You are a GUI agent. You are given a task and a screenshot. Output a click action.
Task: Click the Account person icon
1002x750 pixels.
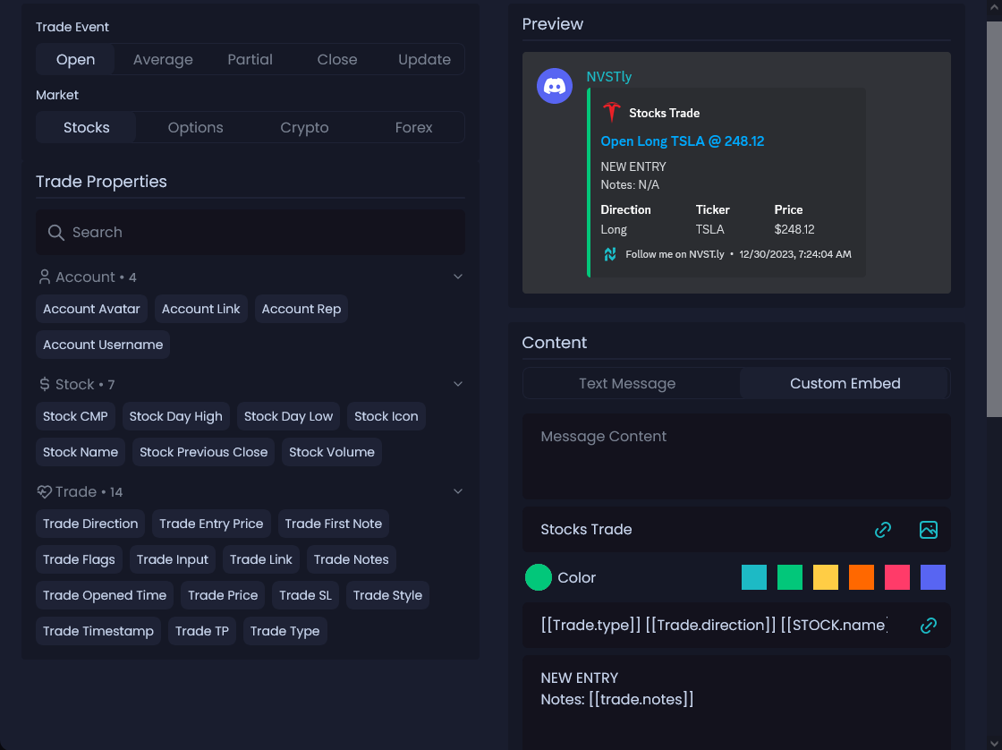click(x=44, y=277)
